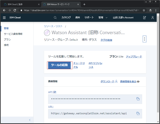The height and width of the screenshot is (124, 160).
Task: Open the API リファレンス link
Action: pos(96,65)
